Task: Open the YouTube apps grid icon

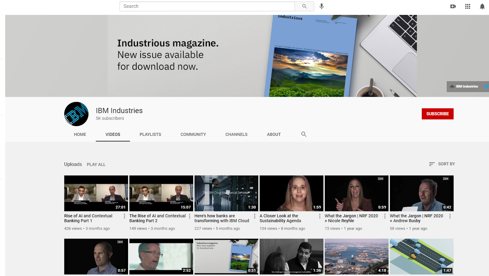Action: click(x=468, y=6)
